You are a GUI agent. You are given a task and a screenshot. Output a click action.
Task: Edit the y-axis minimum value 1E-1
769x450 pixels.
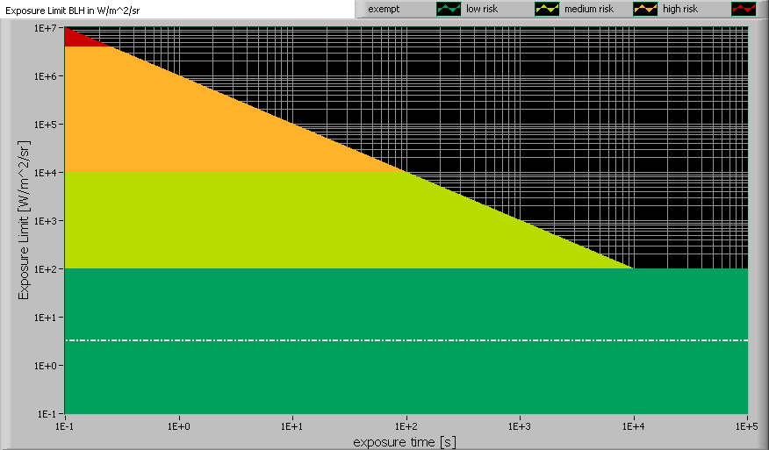(x=46, y=413)
